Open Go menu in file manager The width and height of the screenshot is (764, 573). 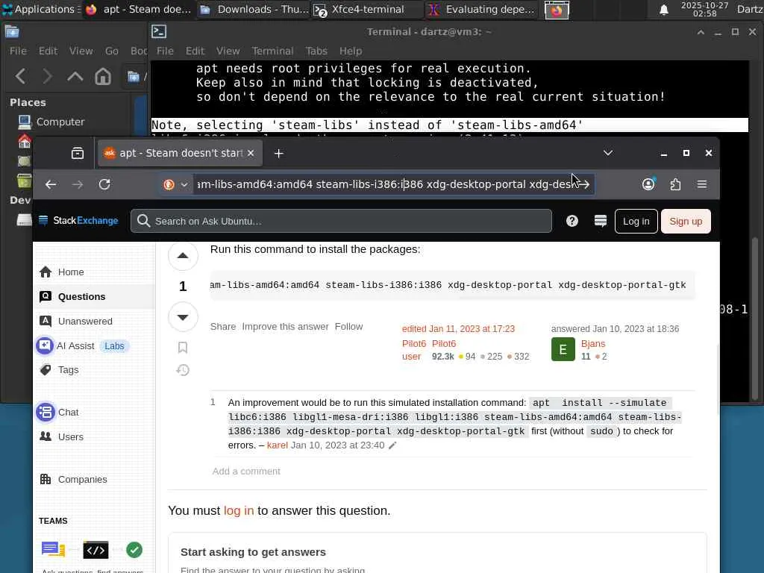point(112,51)
